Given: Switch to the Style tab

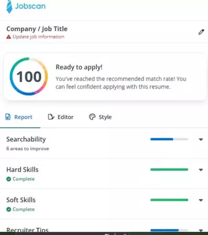Looking at the screenshot, I should click(x=100, y=117).
